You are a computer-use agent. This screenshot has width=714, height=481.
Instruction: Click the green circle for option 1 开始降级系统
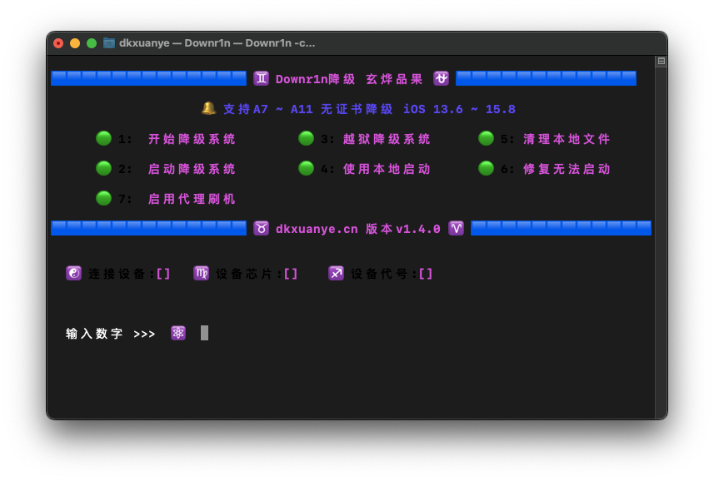pos(103,138)
